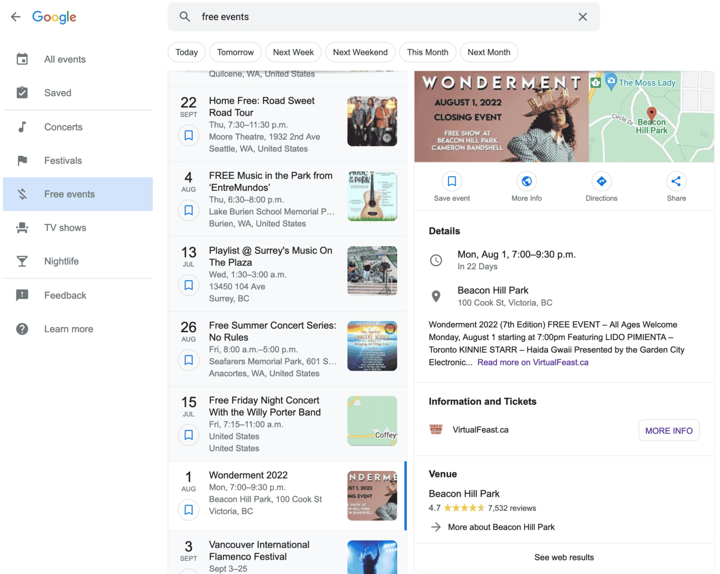Click the search magnifier icon
720x574 pixels.
(185, 16)
